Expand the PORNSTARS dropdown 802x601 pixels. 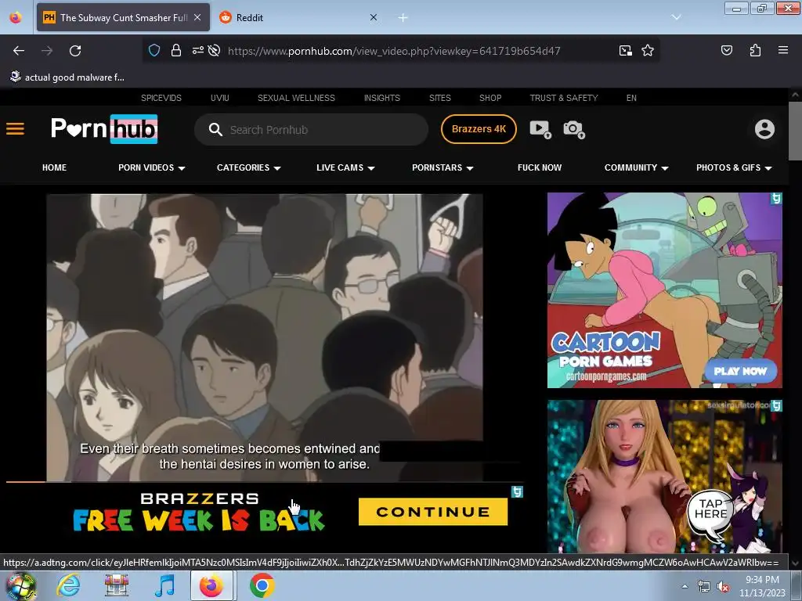click(x=443, y=167)
